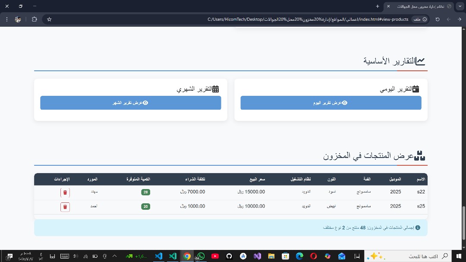
Task: Reload the page with the refresh icon
Action: [x=438, y=19]
